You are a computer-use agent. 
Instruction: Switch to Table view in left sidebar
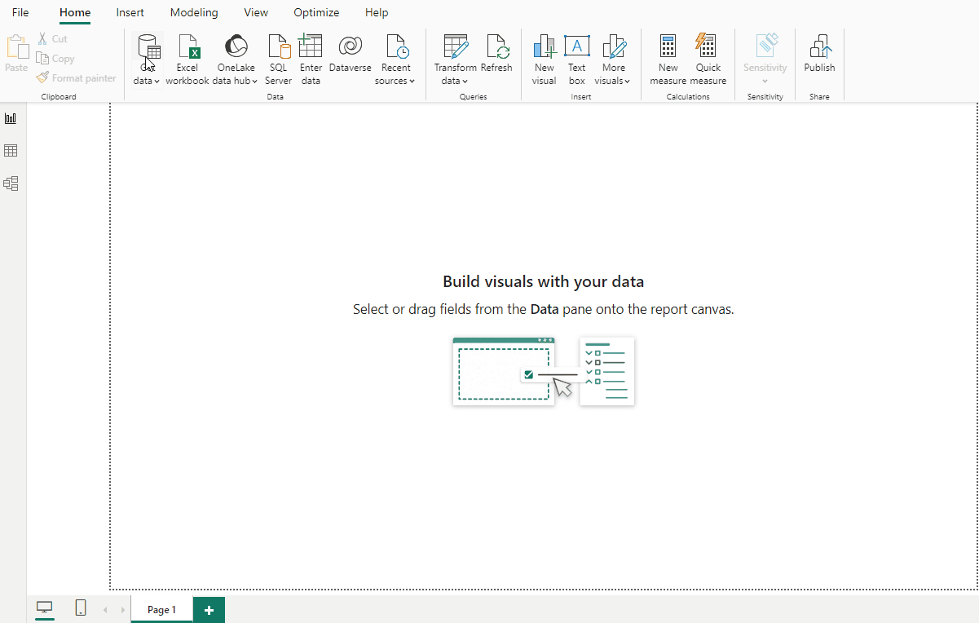pos(11,151)
